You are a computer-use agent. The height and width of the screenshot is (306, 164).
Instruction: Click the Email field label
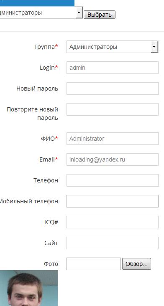point(49,159)
